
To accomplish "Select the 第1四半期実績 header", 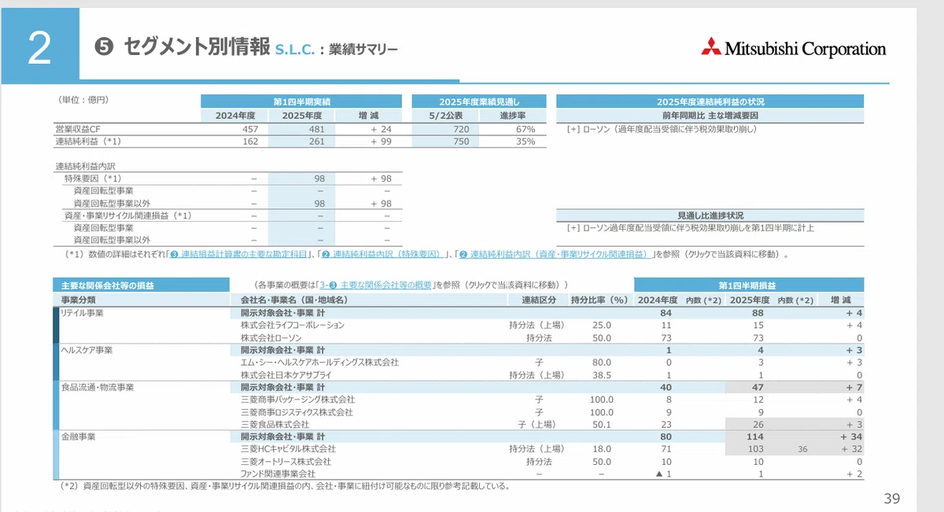I will click(x=301, y=101).
